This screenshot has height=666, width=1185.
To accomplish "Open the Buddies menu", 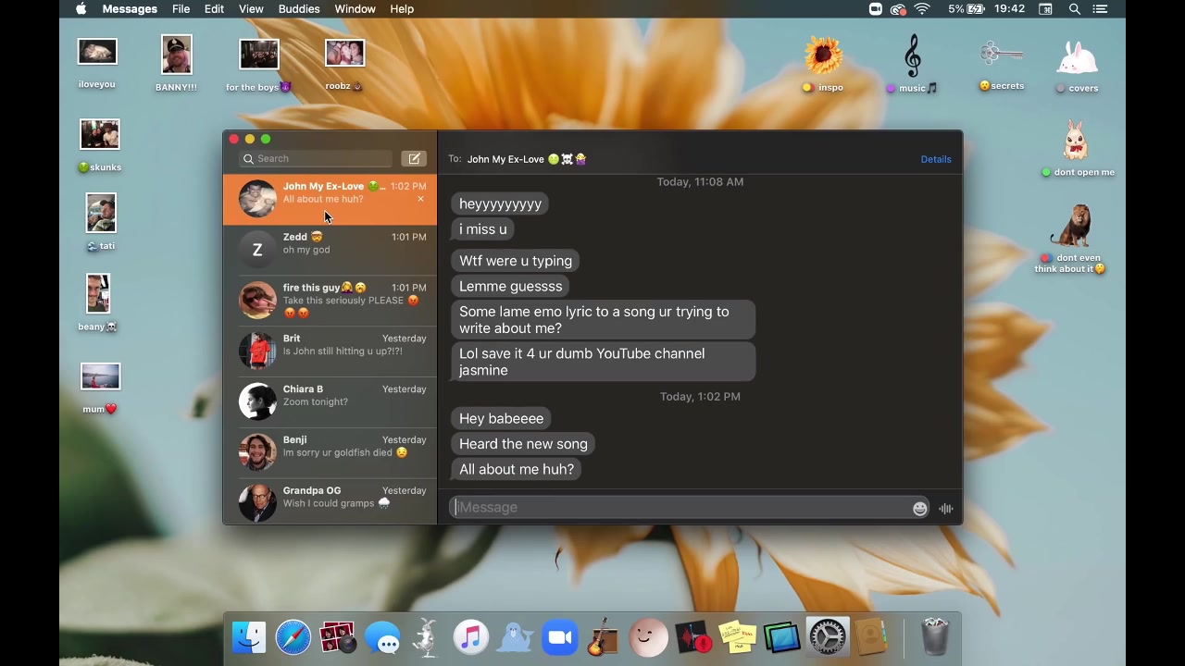I will (x=299, y=9).
